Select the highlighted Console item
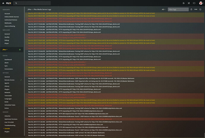The width and height of the screenshot is (205, 138). click(7, 129)
